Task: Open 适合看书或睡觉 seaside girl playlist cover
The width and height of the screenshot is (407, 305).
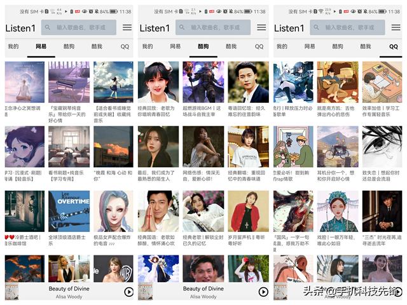Action: coord(113,82)
